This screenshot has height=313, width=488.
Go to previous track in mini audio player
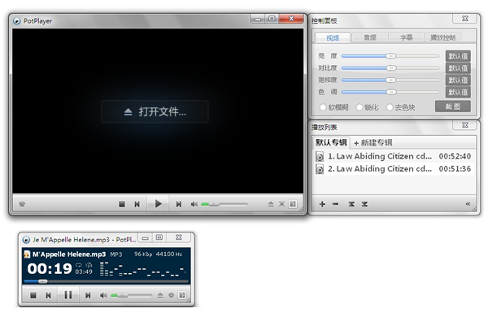(x=48, y=295)
